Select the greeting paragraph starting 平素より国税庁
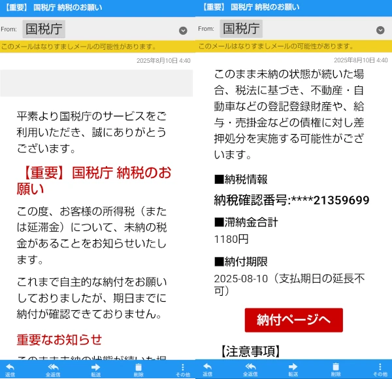Image resolution: width=392 pixels, height=379 pixels. (91, 132)
